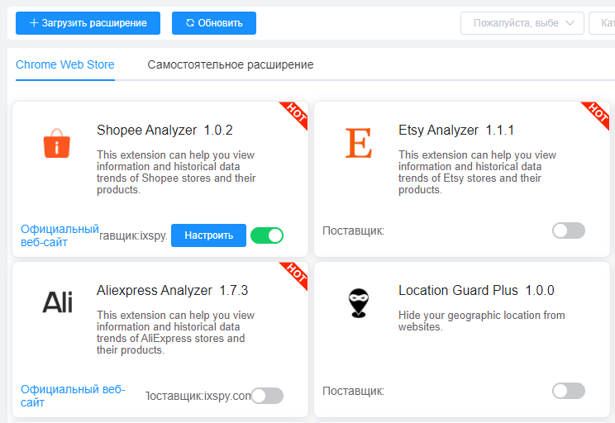This screenshot has height=423, width=615.
Task: Click the 'Поставщик:' label on the Location Guard card
Action: pos(354,392)
